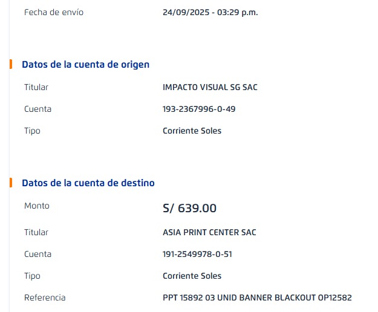This screenshot has height=312, width=378.
Task: Click destination account number 191-2549978-0-51
Action: [x=197, y=254]
